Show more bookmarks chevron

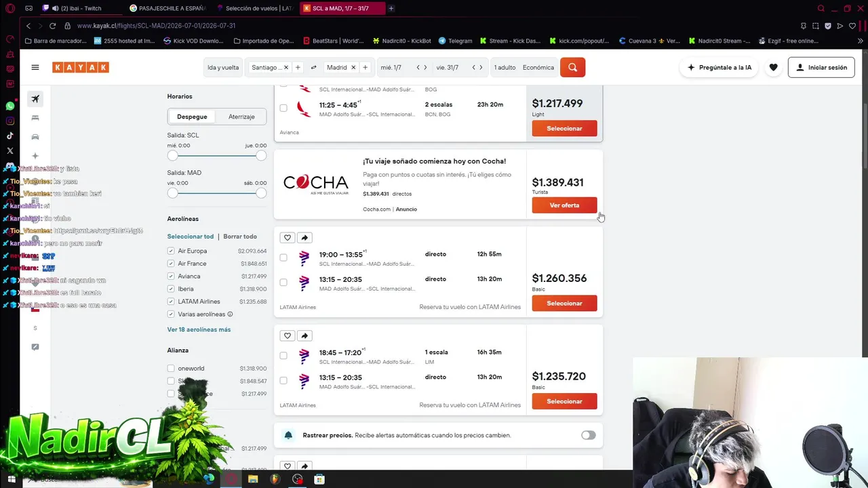(x=861, y=41)
